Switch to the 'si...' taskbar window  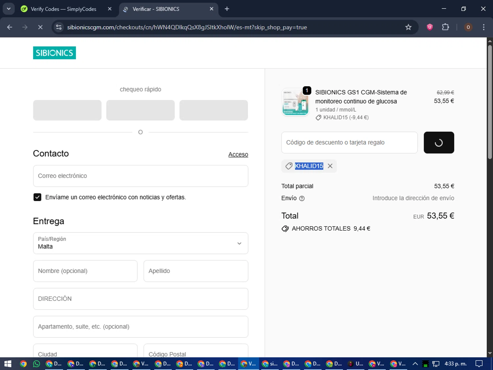click(270, 364)
